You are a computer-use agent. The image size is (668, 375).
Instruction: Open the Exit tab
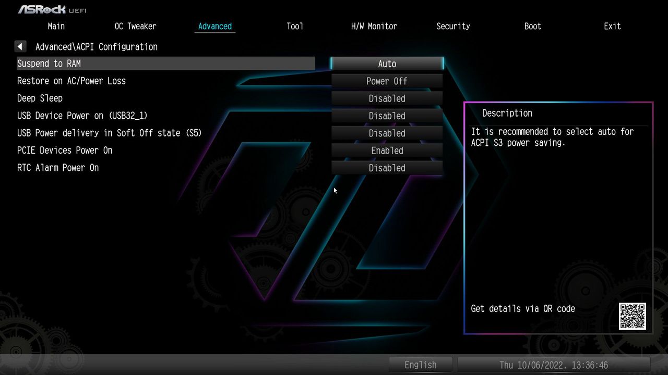[612, 26]
